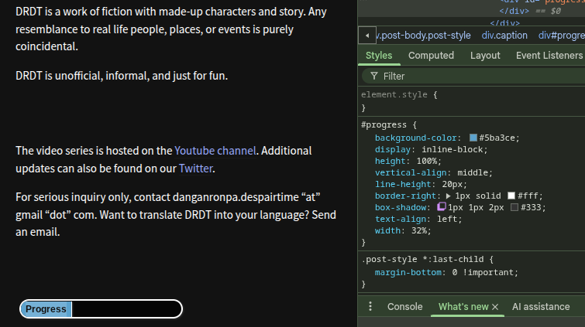Click the closing </div> == $0 line
Image resolution: width=585 pixels, height=327 pixels.
point(530,11)
